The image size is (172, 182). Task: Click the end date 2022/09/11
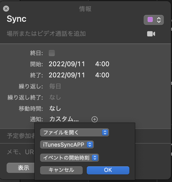point(67,75)
